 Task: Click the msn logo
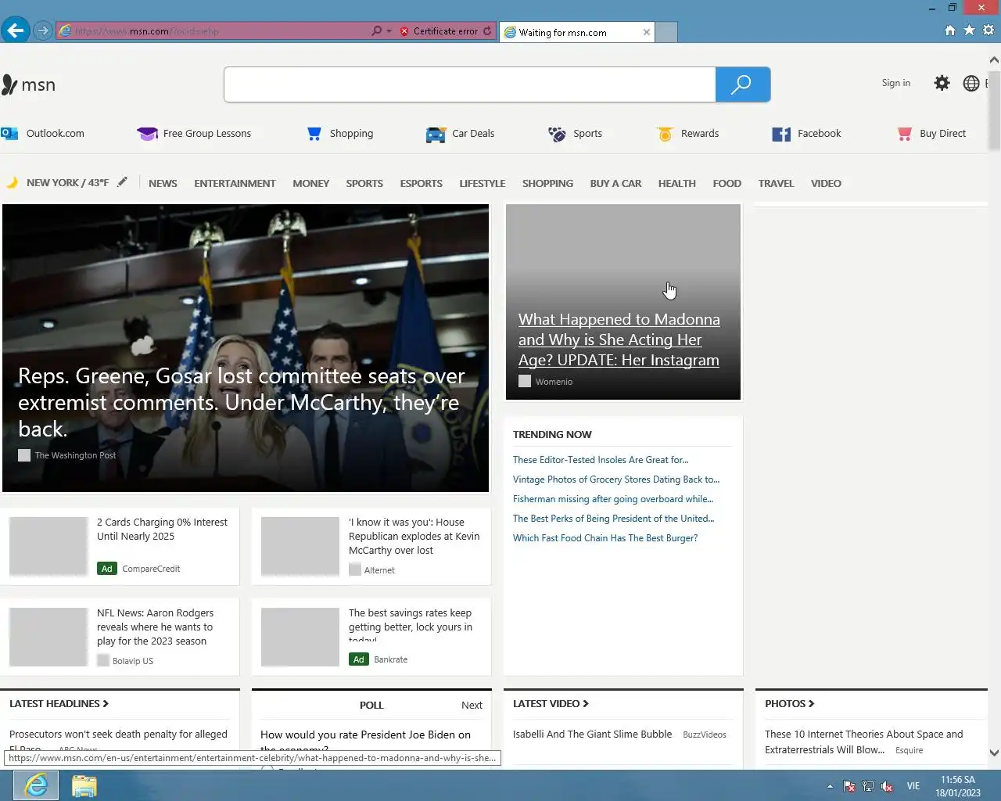[28, 84]
